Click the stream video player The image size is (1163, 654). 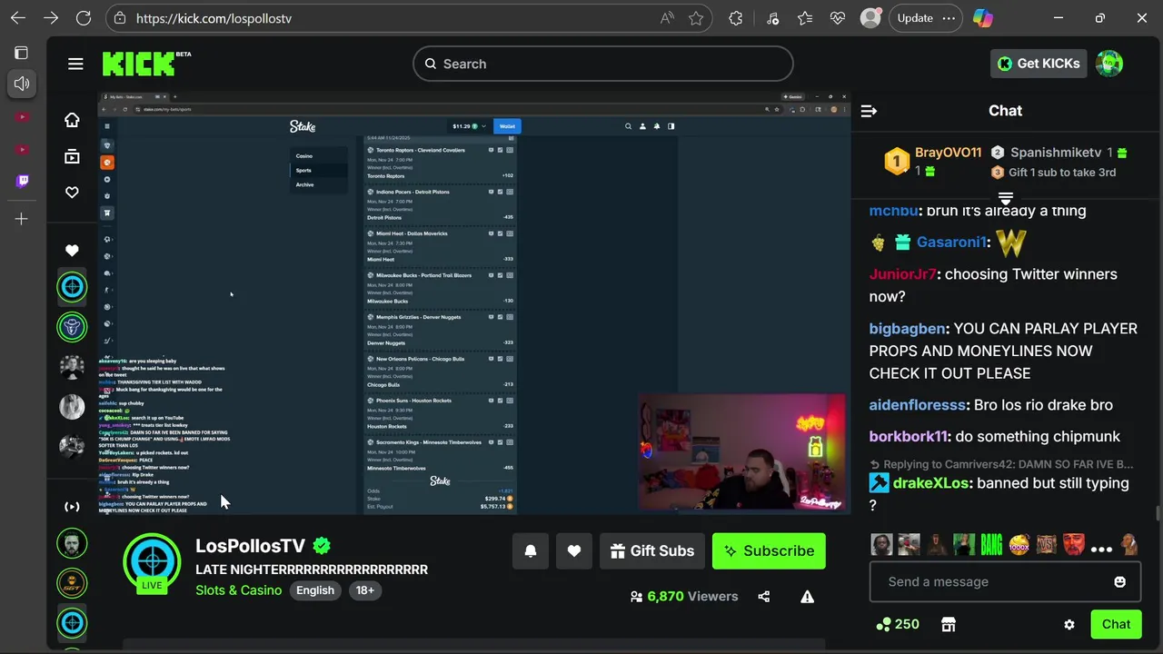point(474,302)
